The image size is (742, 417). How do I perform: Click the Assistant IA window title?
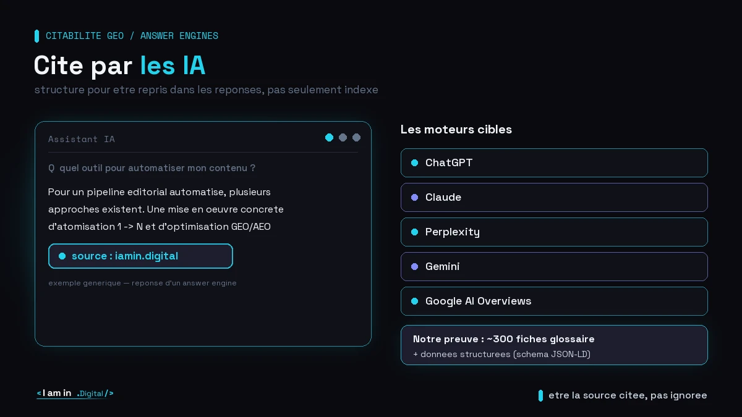(82, 139)
